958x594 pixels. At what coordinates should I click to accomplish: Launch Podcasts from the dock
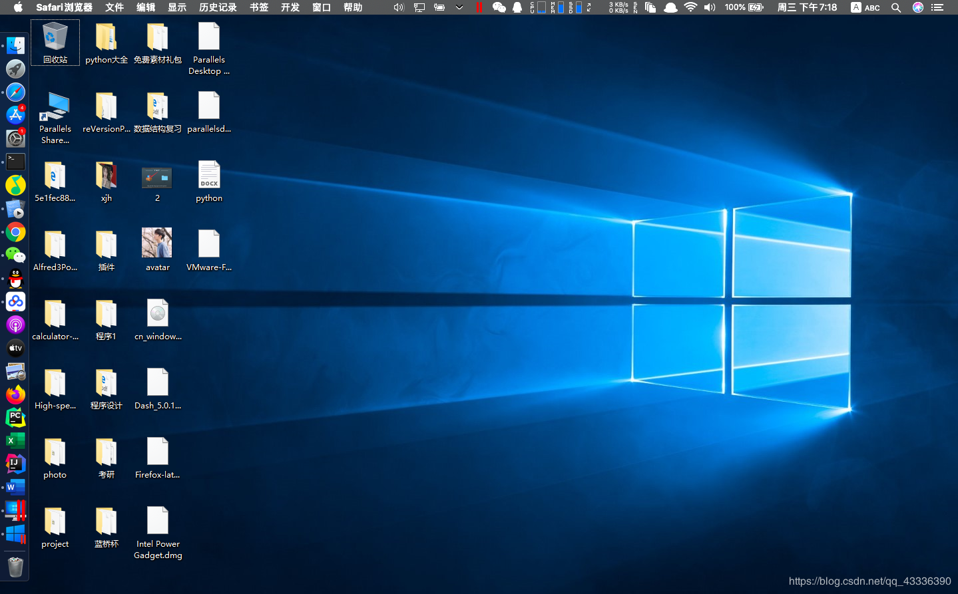pyautogui.click(x=15, y=325)
